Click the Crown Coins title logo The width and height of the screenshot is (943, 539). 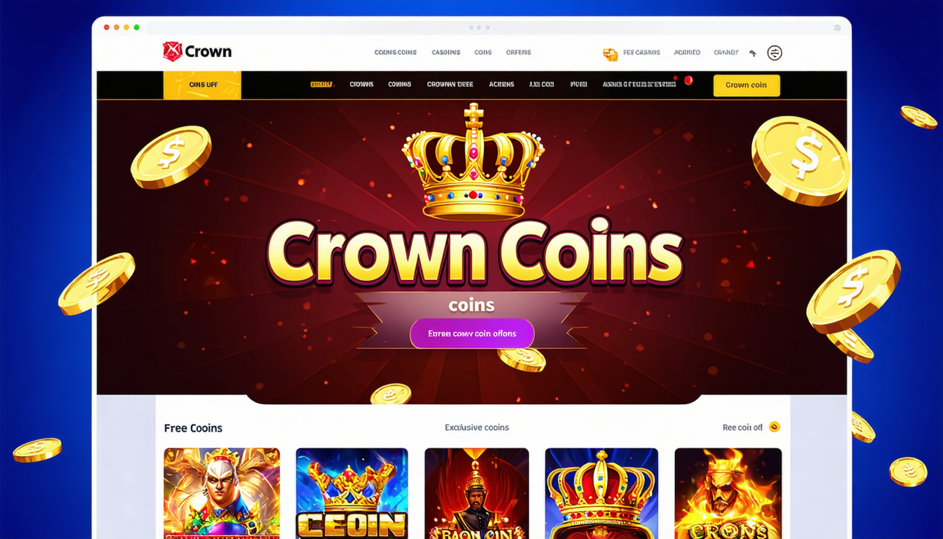point(475,253)
